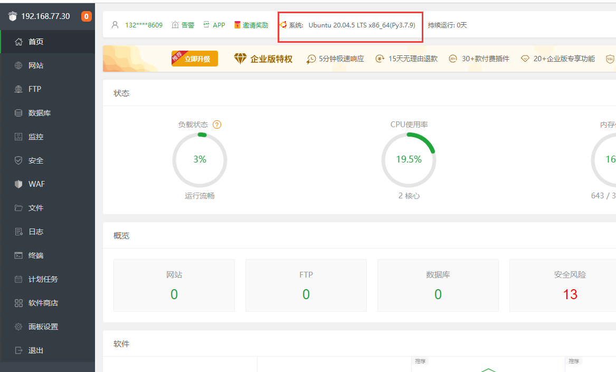Click the account link 132****8609

pyautogui.click(x=144, y=25)
